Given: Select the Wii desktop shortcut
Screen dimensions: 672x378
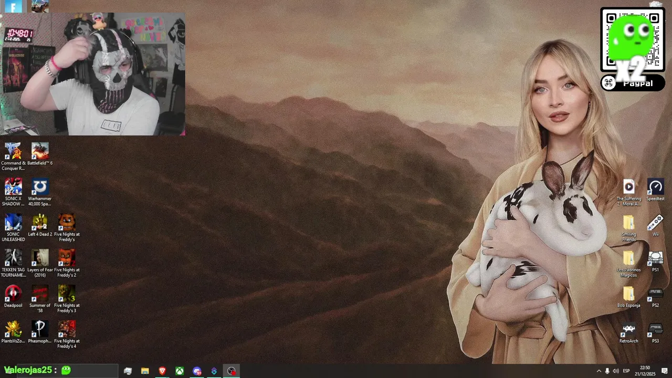Looking at the screenshot, I should [x=655, y=226].
